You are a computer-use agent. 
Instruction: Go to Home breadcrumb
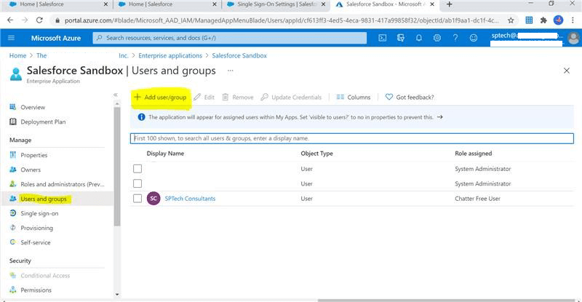[17, 56]
